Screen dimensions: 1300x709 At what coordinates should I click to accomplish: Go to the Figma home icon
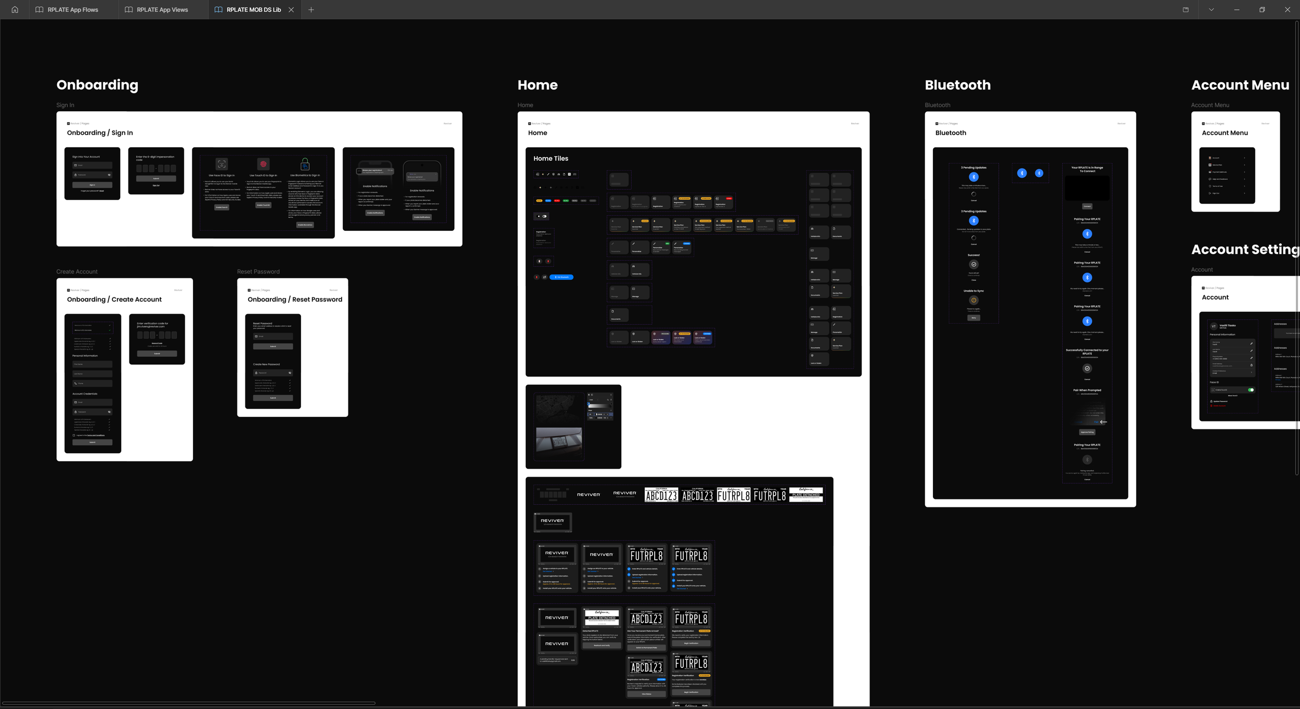15,9
